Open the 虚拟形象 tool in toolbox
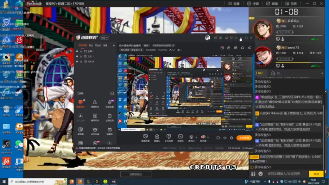The width and height of the screenshot is (329, 185). [95, 131]
